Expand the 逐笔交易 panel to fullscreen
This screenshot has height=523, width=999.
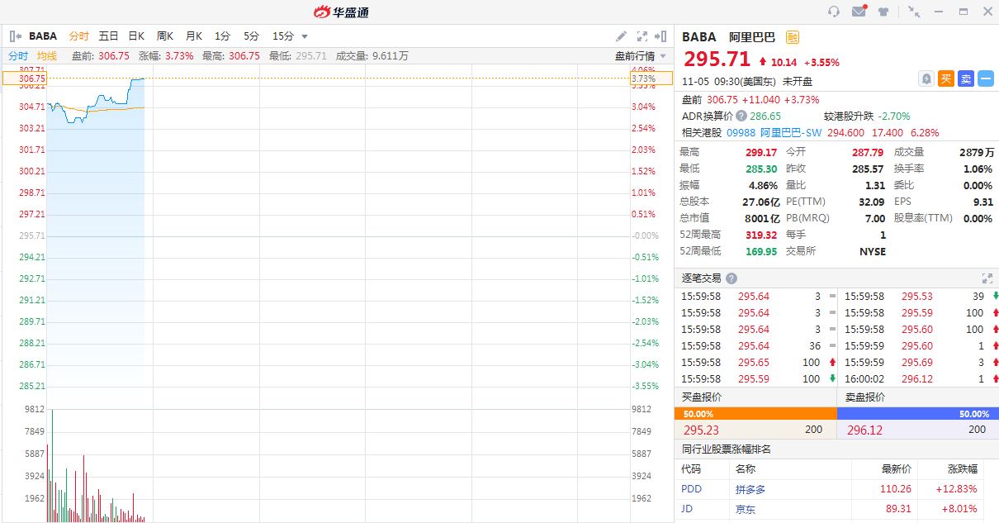click(987, 278)
